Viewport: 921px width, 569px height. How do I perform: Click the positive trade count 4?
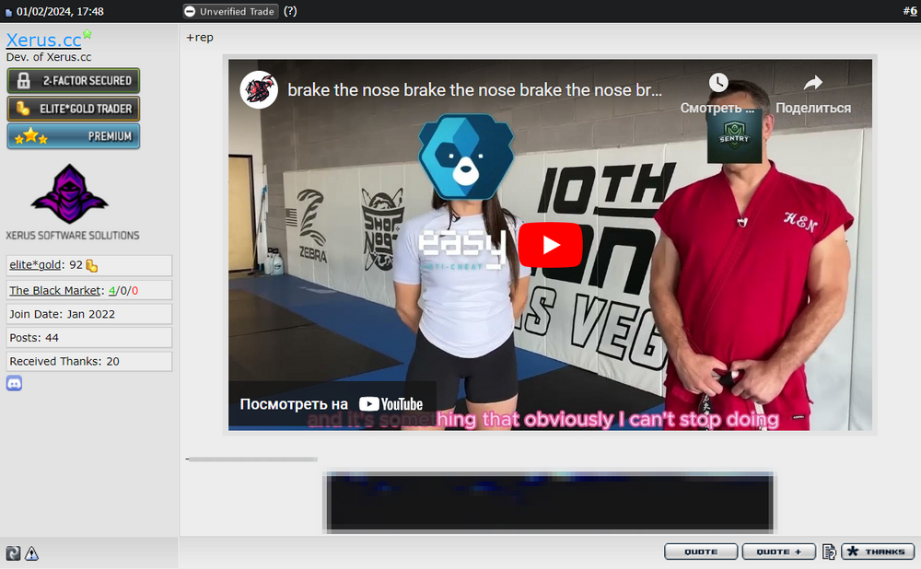coord(111,290)
